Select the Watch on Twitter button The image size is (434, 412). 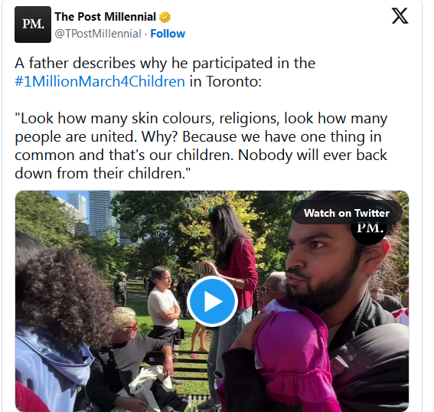pyautogui.click(x=347, y=213)
